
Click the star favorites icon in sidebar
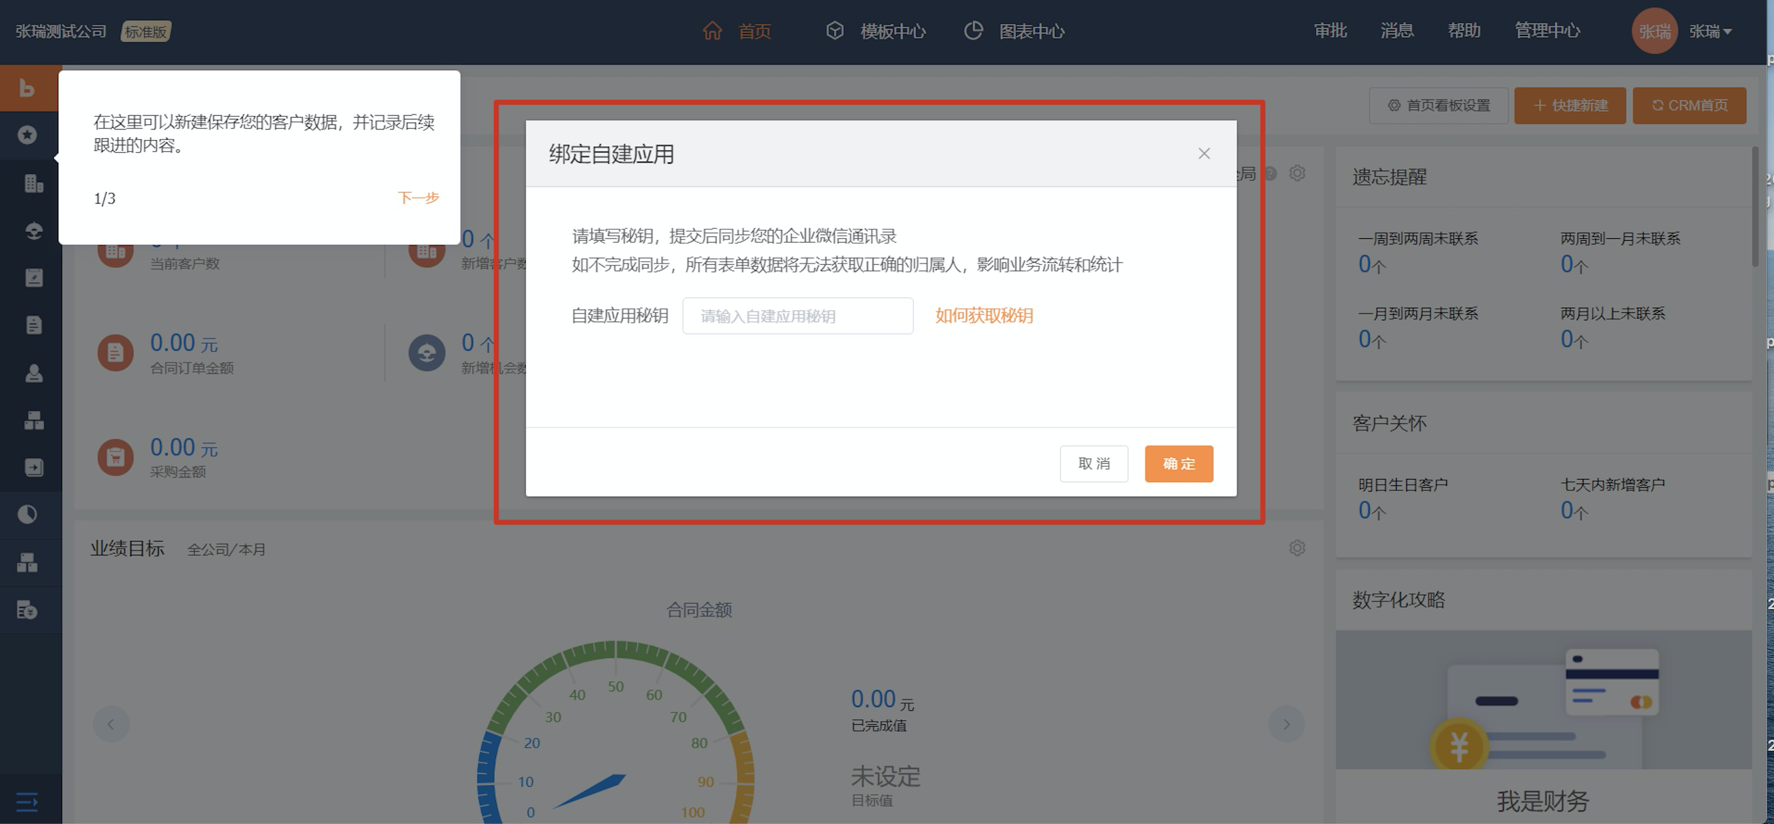[28, 135]
